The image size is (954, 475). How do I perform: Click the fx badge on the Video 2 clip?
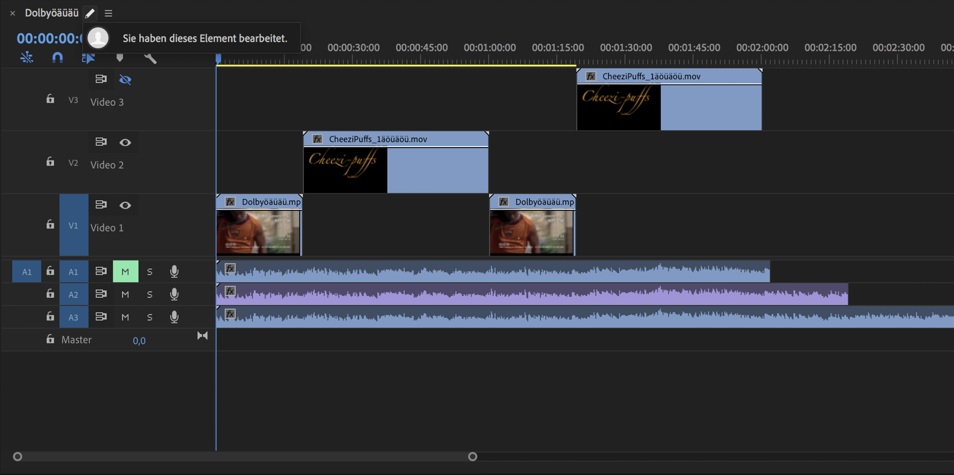click(x=317, y=139)
